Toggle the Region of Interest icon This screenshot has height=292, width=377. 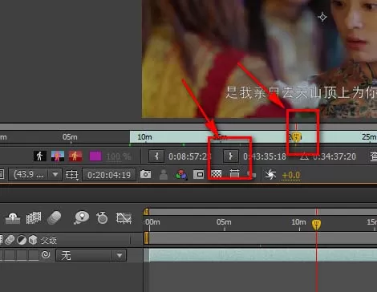199,175
